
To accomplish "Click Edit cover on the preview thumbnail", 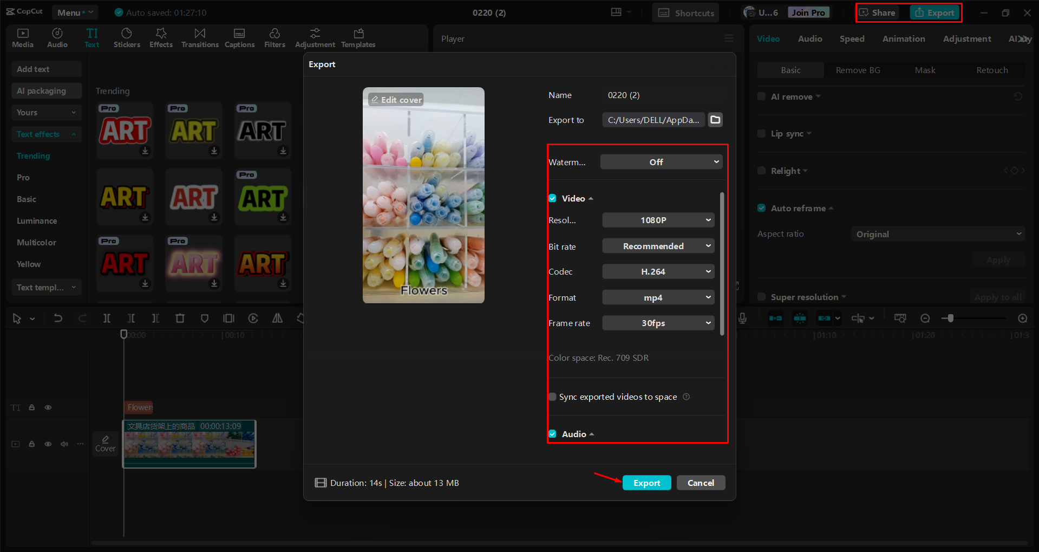I will pos(396,99).
